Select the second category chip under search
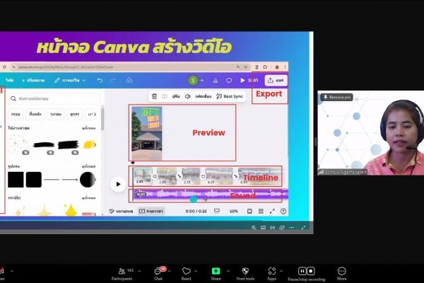Viewport: 424px width, 283px height. point(35,115)
